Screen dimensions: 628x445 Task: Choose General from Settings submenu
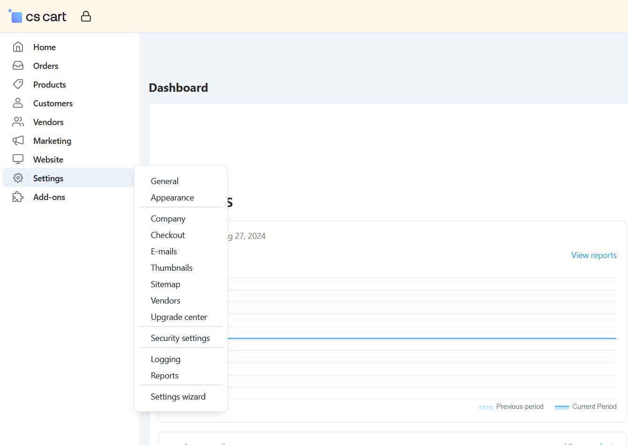pyautogui.click(x=164, y=181)
